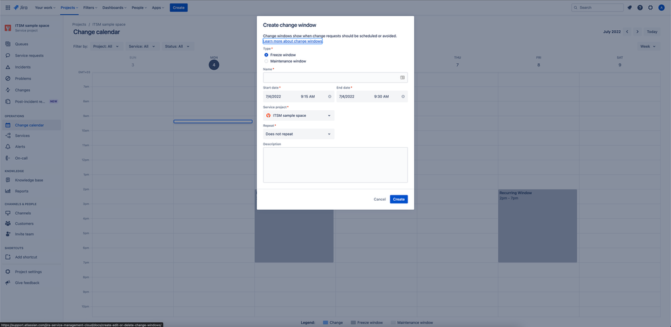Clear the start time with the x icon
The width and height of the screenshot is (671, 327).
tap(329, 97)
